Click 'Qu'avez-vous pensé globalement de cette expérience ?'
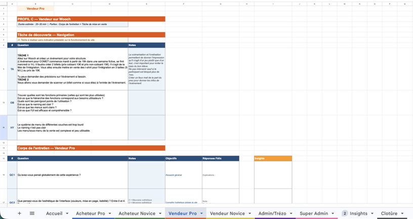The width and height of the screenshot is (413, 219). 72,175
